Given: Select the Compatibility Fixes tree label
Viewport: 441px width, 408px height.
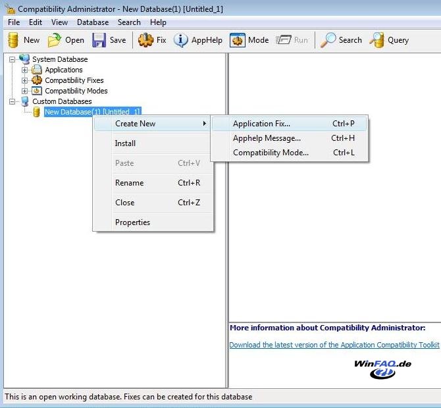Looking at the screenshot, I should 74,80.
